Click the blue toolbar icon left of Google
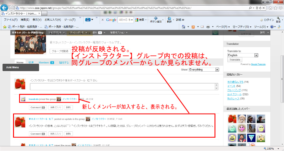 (x=88, y=20)
